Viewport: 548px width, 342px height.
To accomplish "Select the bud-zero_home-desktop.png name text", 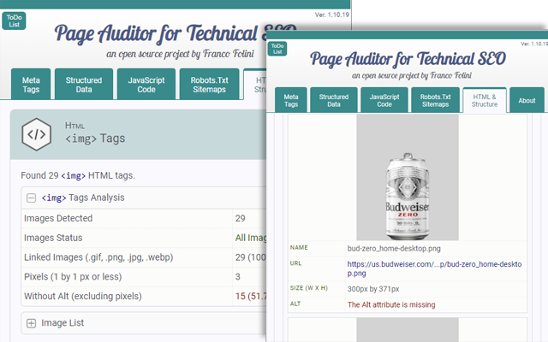I will [x=394, y=249].
